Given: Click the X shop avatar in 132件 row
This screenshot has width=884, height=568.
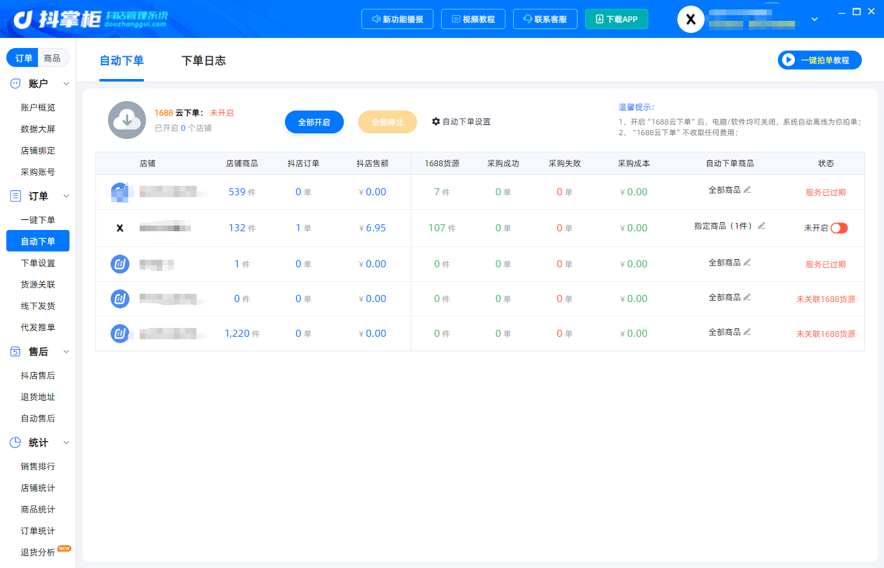Looking at the screenshot, I should [119, 228].
